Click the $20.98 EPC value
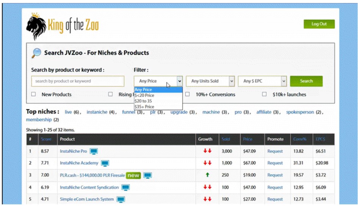Image resolution: width=360 pixels, height=207 pixels. (322, 163)
